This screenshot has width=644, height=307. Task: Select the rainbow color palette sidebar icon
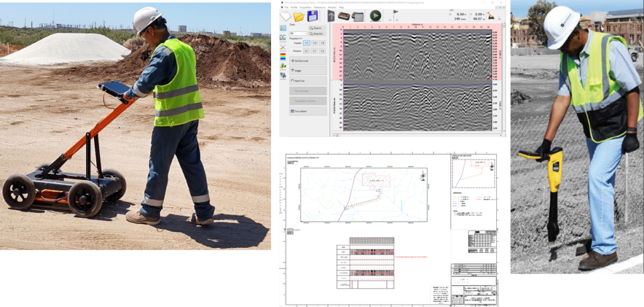283,57
